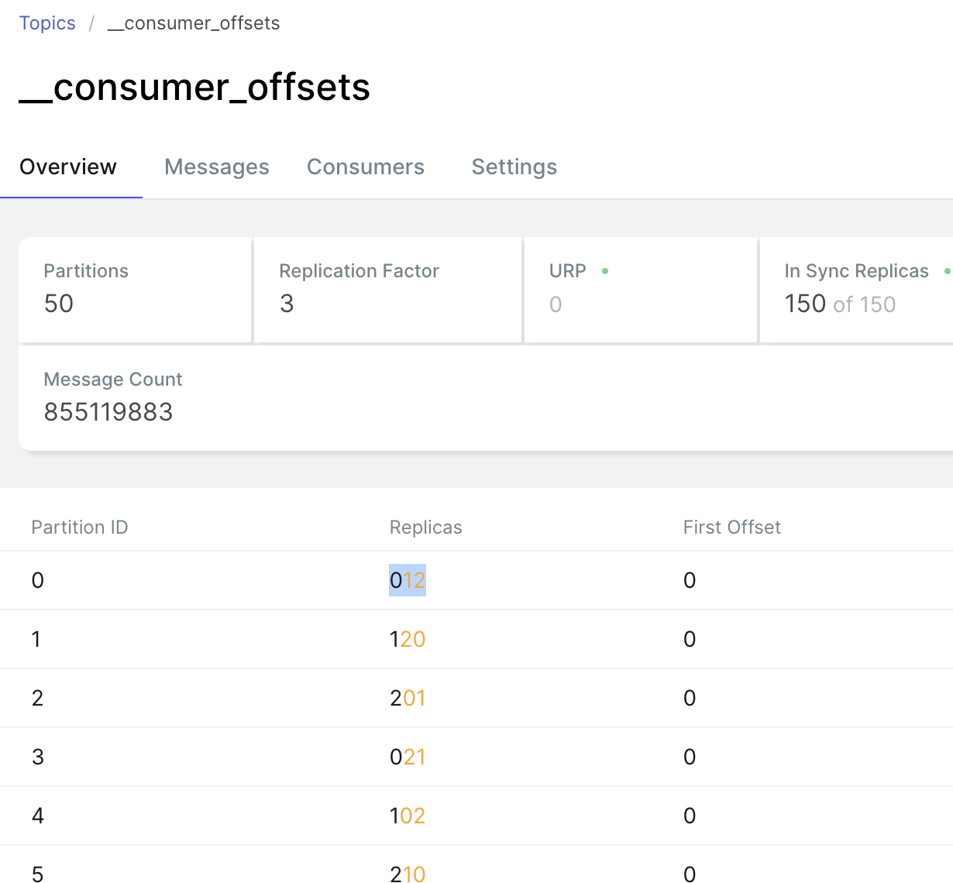This screenshot has height=883, width=953.
Task: Click the Message Count value 855119883
Action: (x=108, y=412)
